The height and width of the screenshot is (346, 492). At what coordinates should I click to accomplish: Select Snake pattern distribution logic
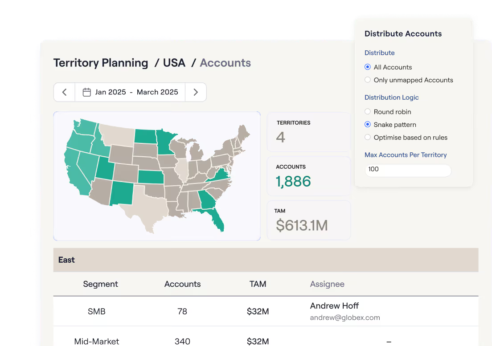[x=367, y=124]
